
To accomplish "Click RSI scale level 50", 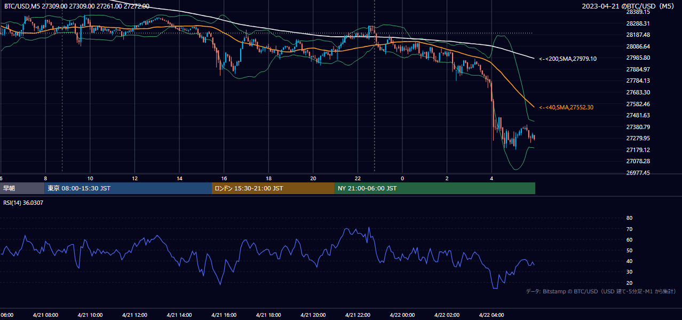I will (629, 250).
